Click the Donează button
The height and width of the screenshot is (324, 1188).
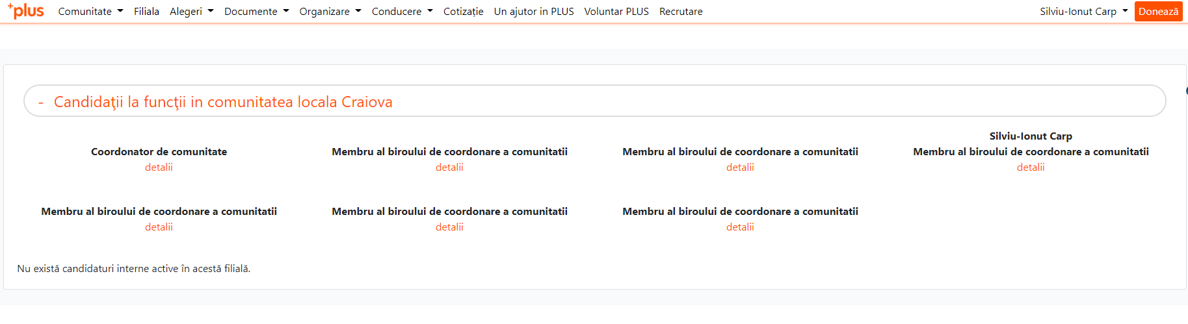point(1158,11)
